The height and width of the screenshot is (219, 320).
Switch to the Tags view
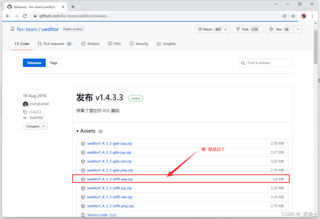[x=54, y=63]
